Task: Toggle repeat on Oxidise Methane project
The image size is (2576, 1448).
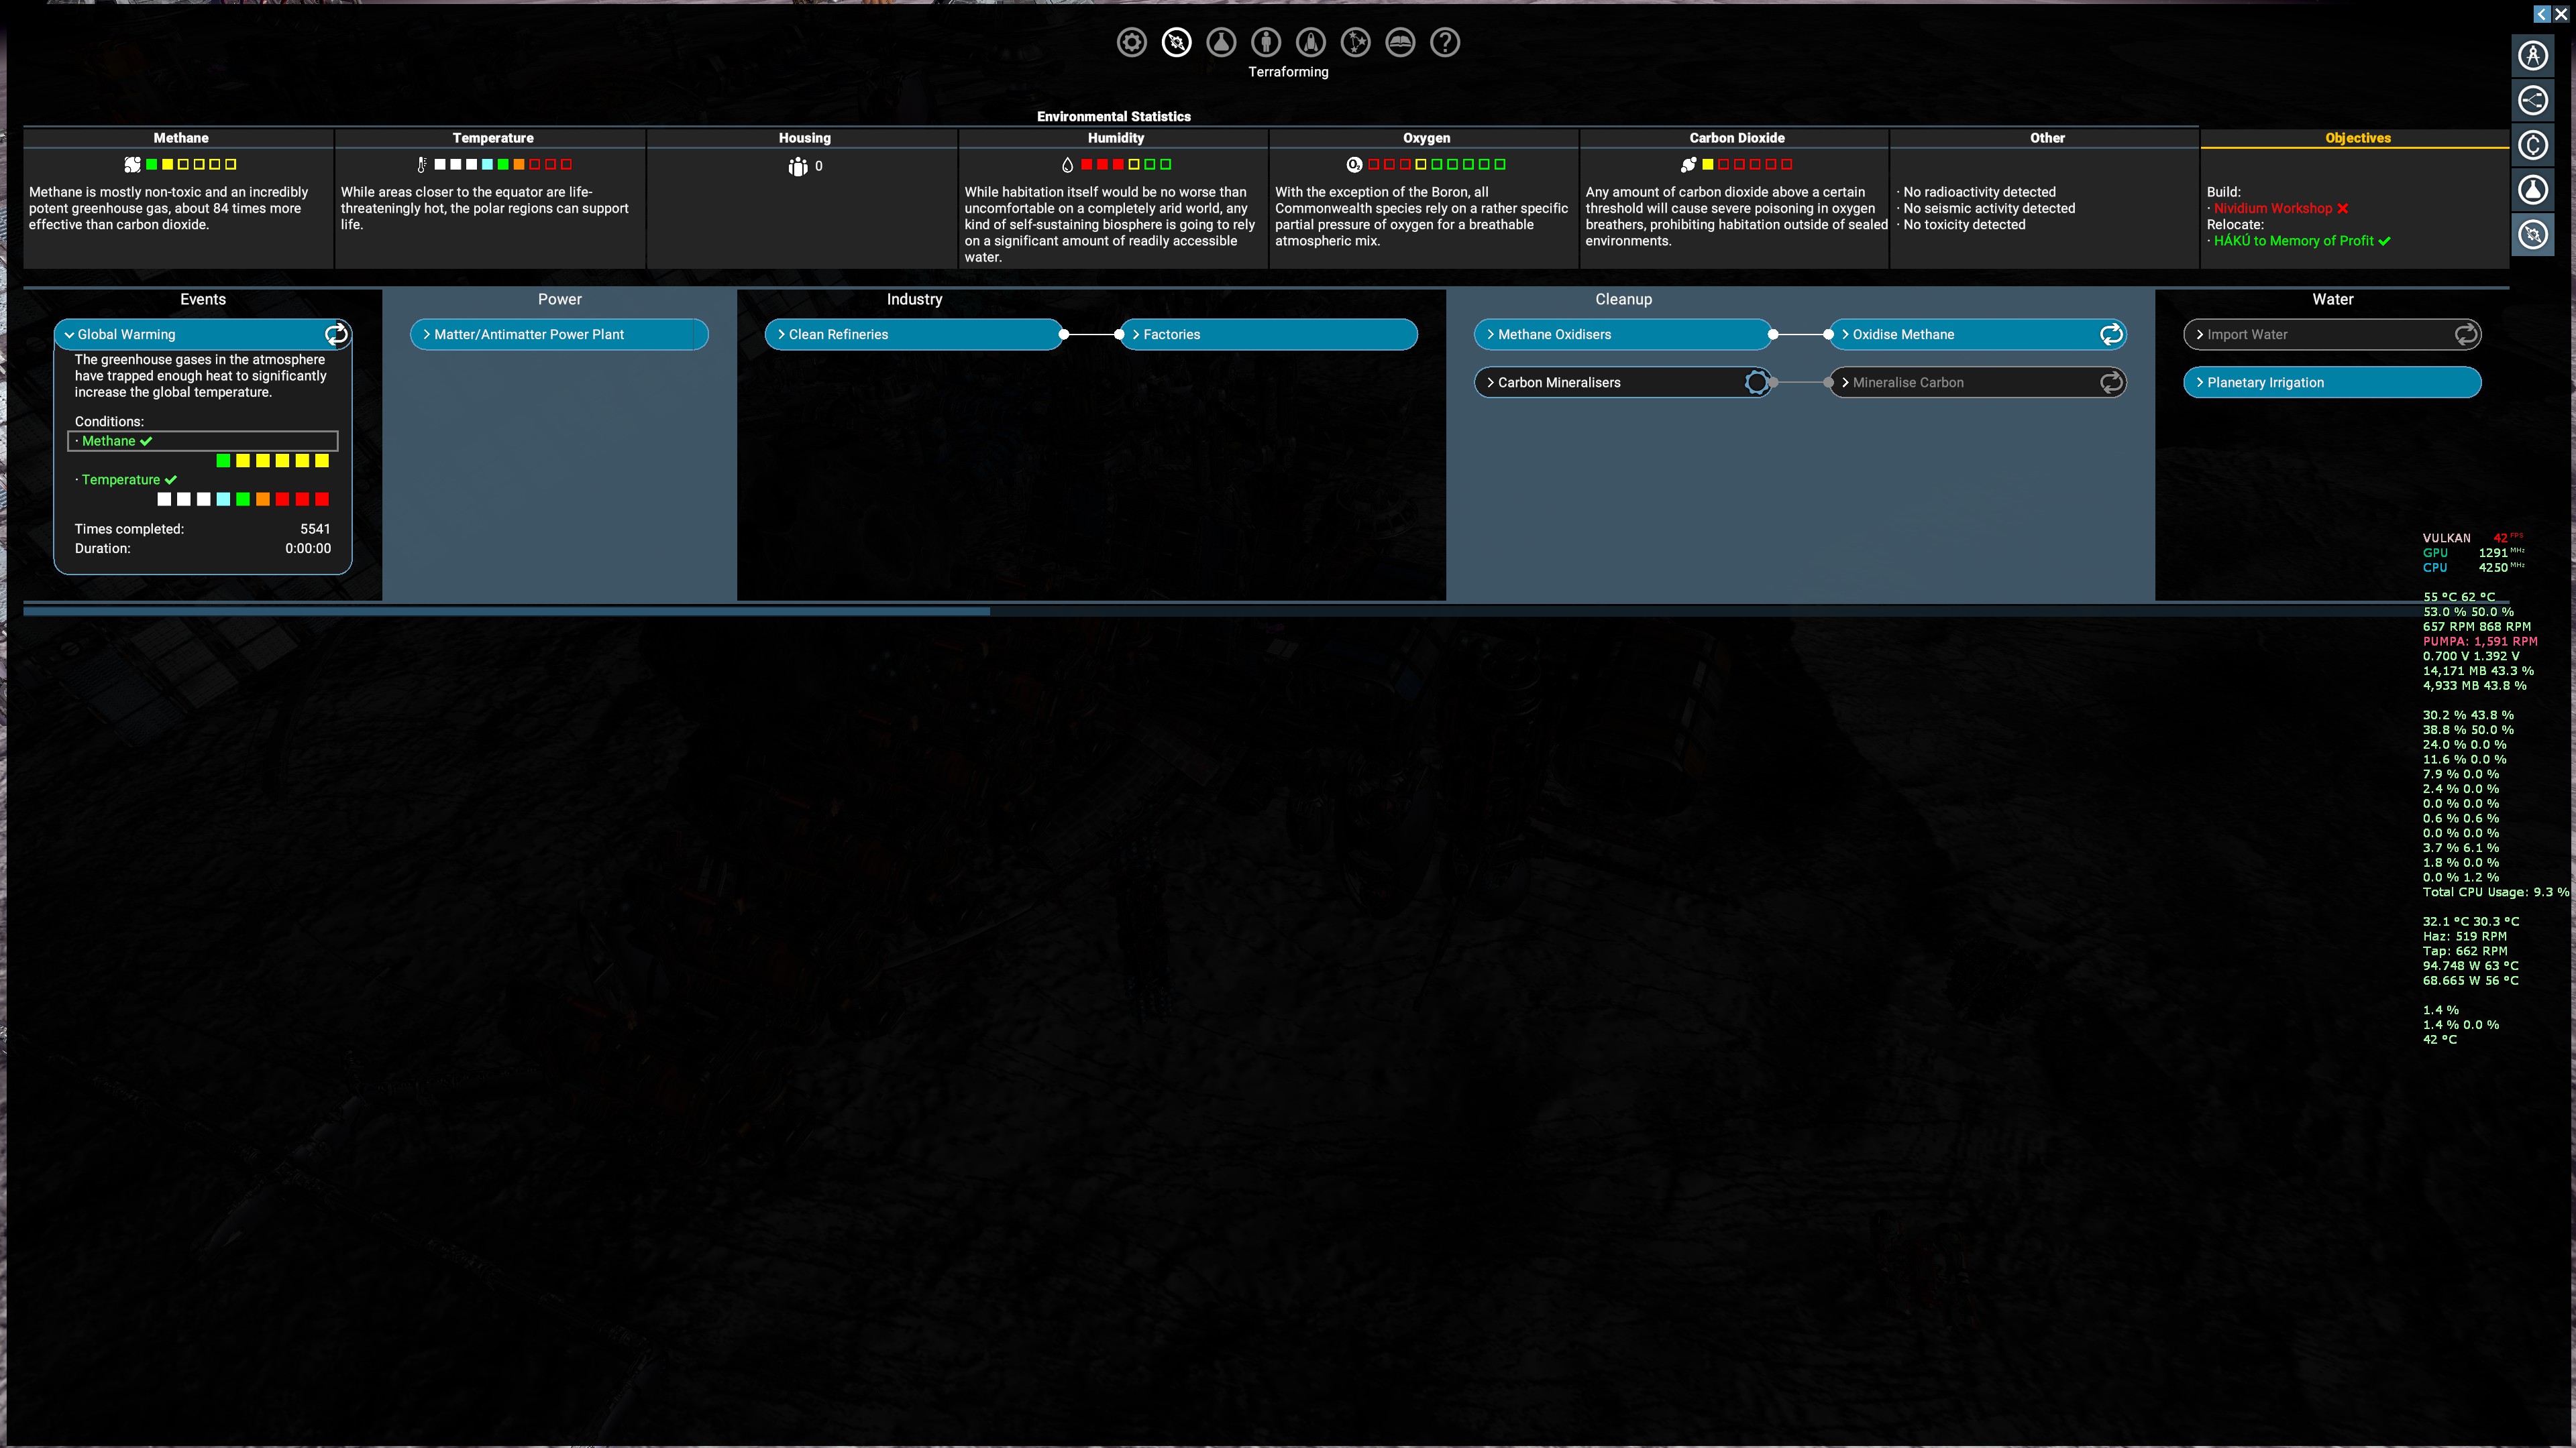Action: point(2111,335)
